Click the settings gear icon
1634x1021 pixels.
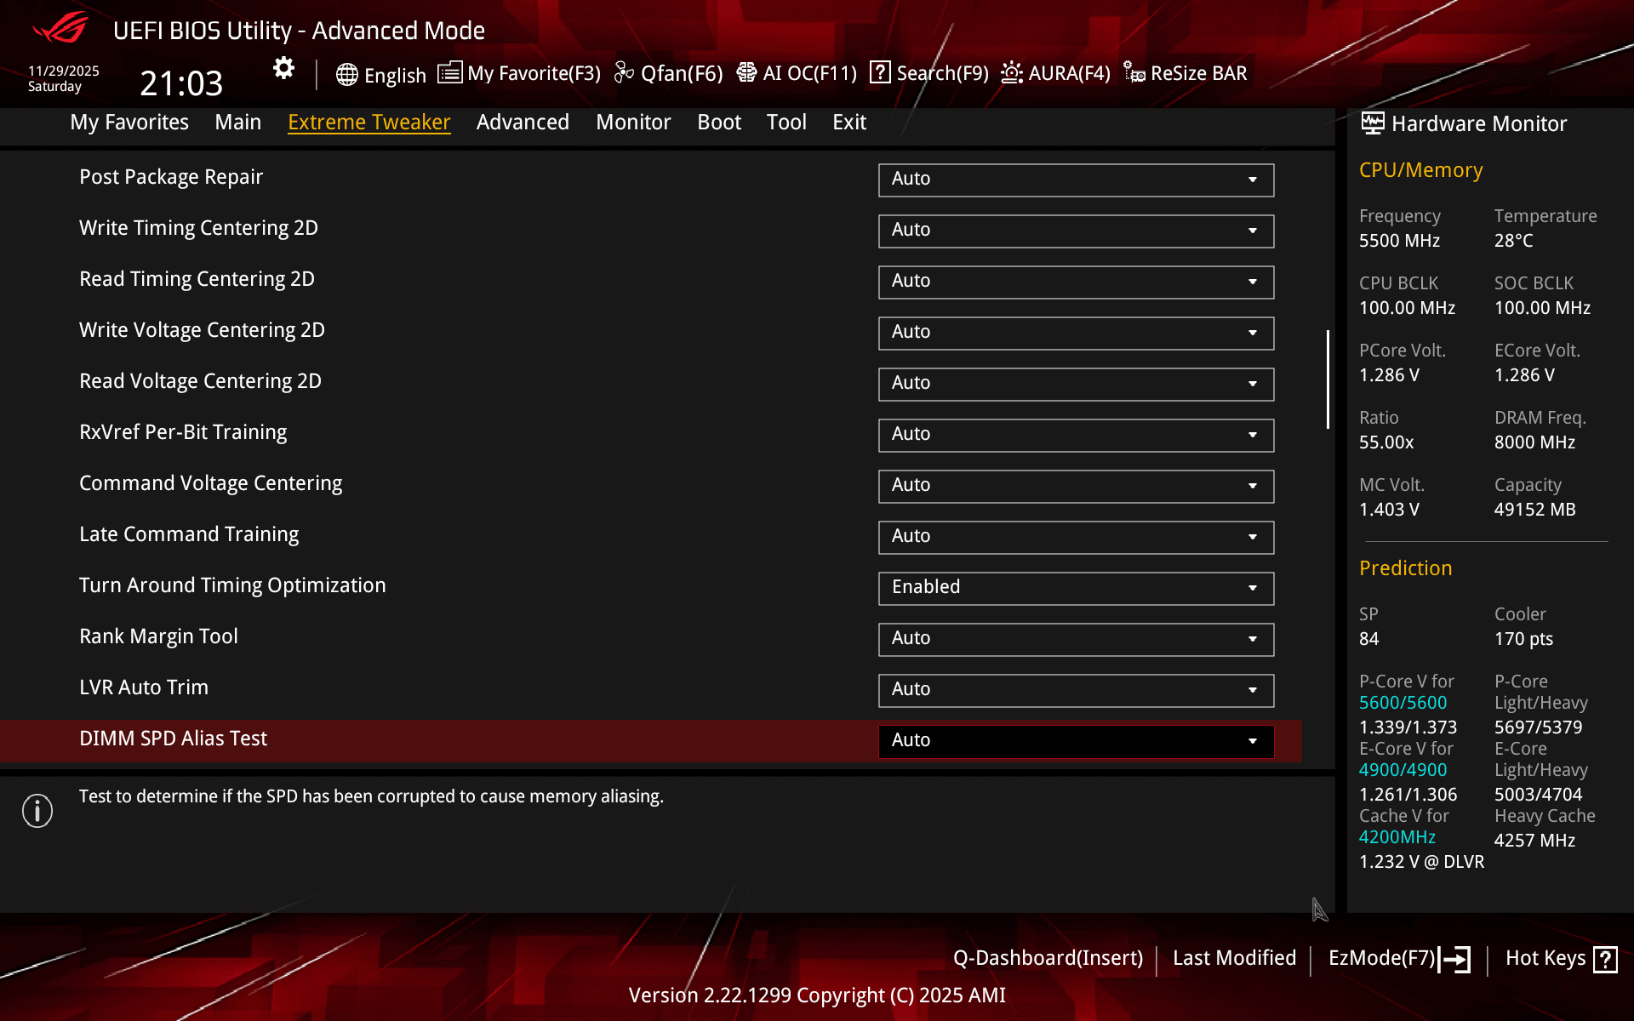[283, 68]
